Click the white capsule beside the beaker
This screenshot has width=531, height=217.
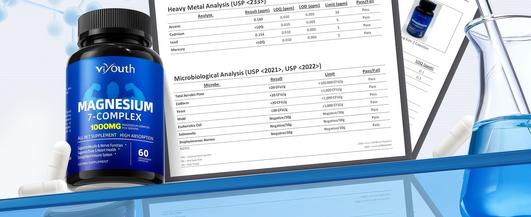coord(453,136)
